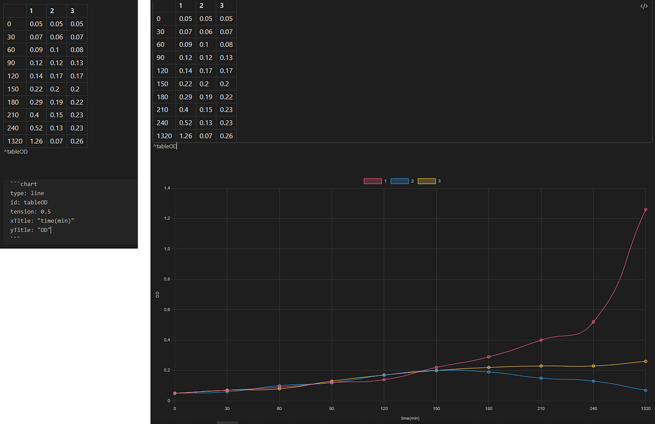Click the edit code block icon
The image size is (655, 424).
click(645, 5)
